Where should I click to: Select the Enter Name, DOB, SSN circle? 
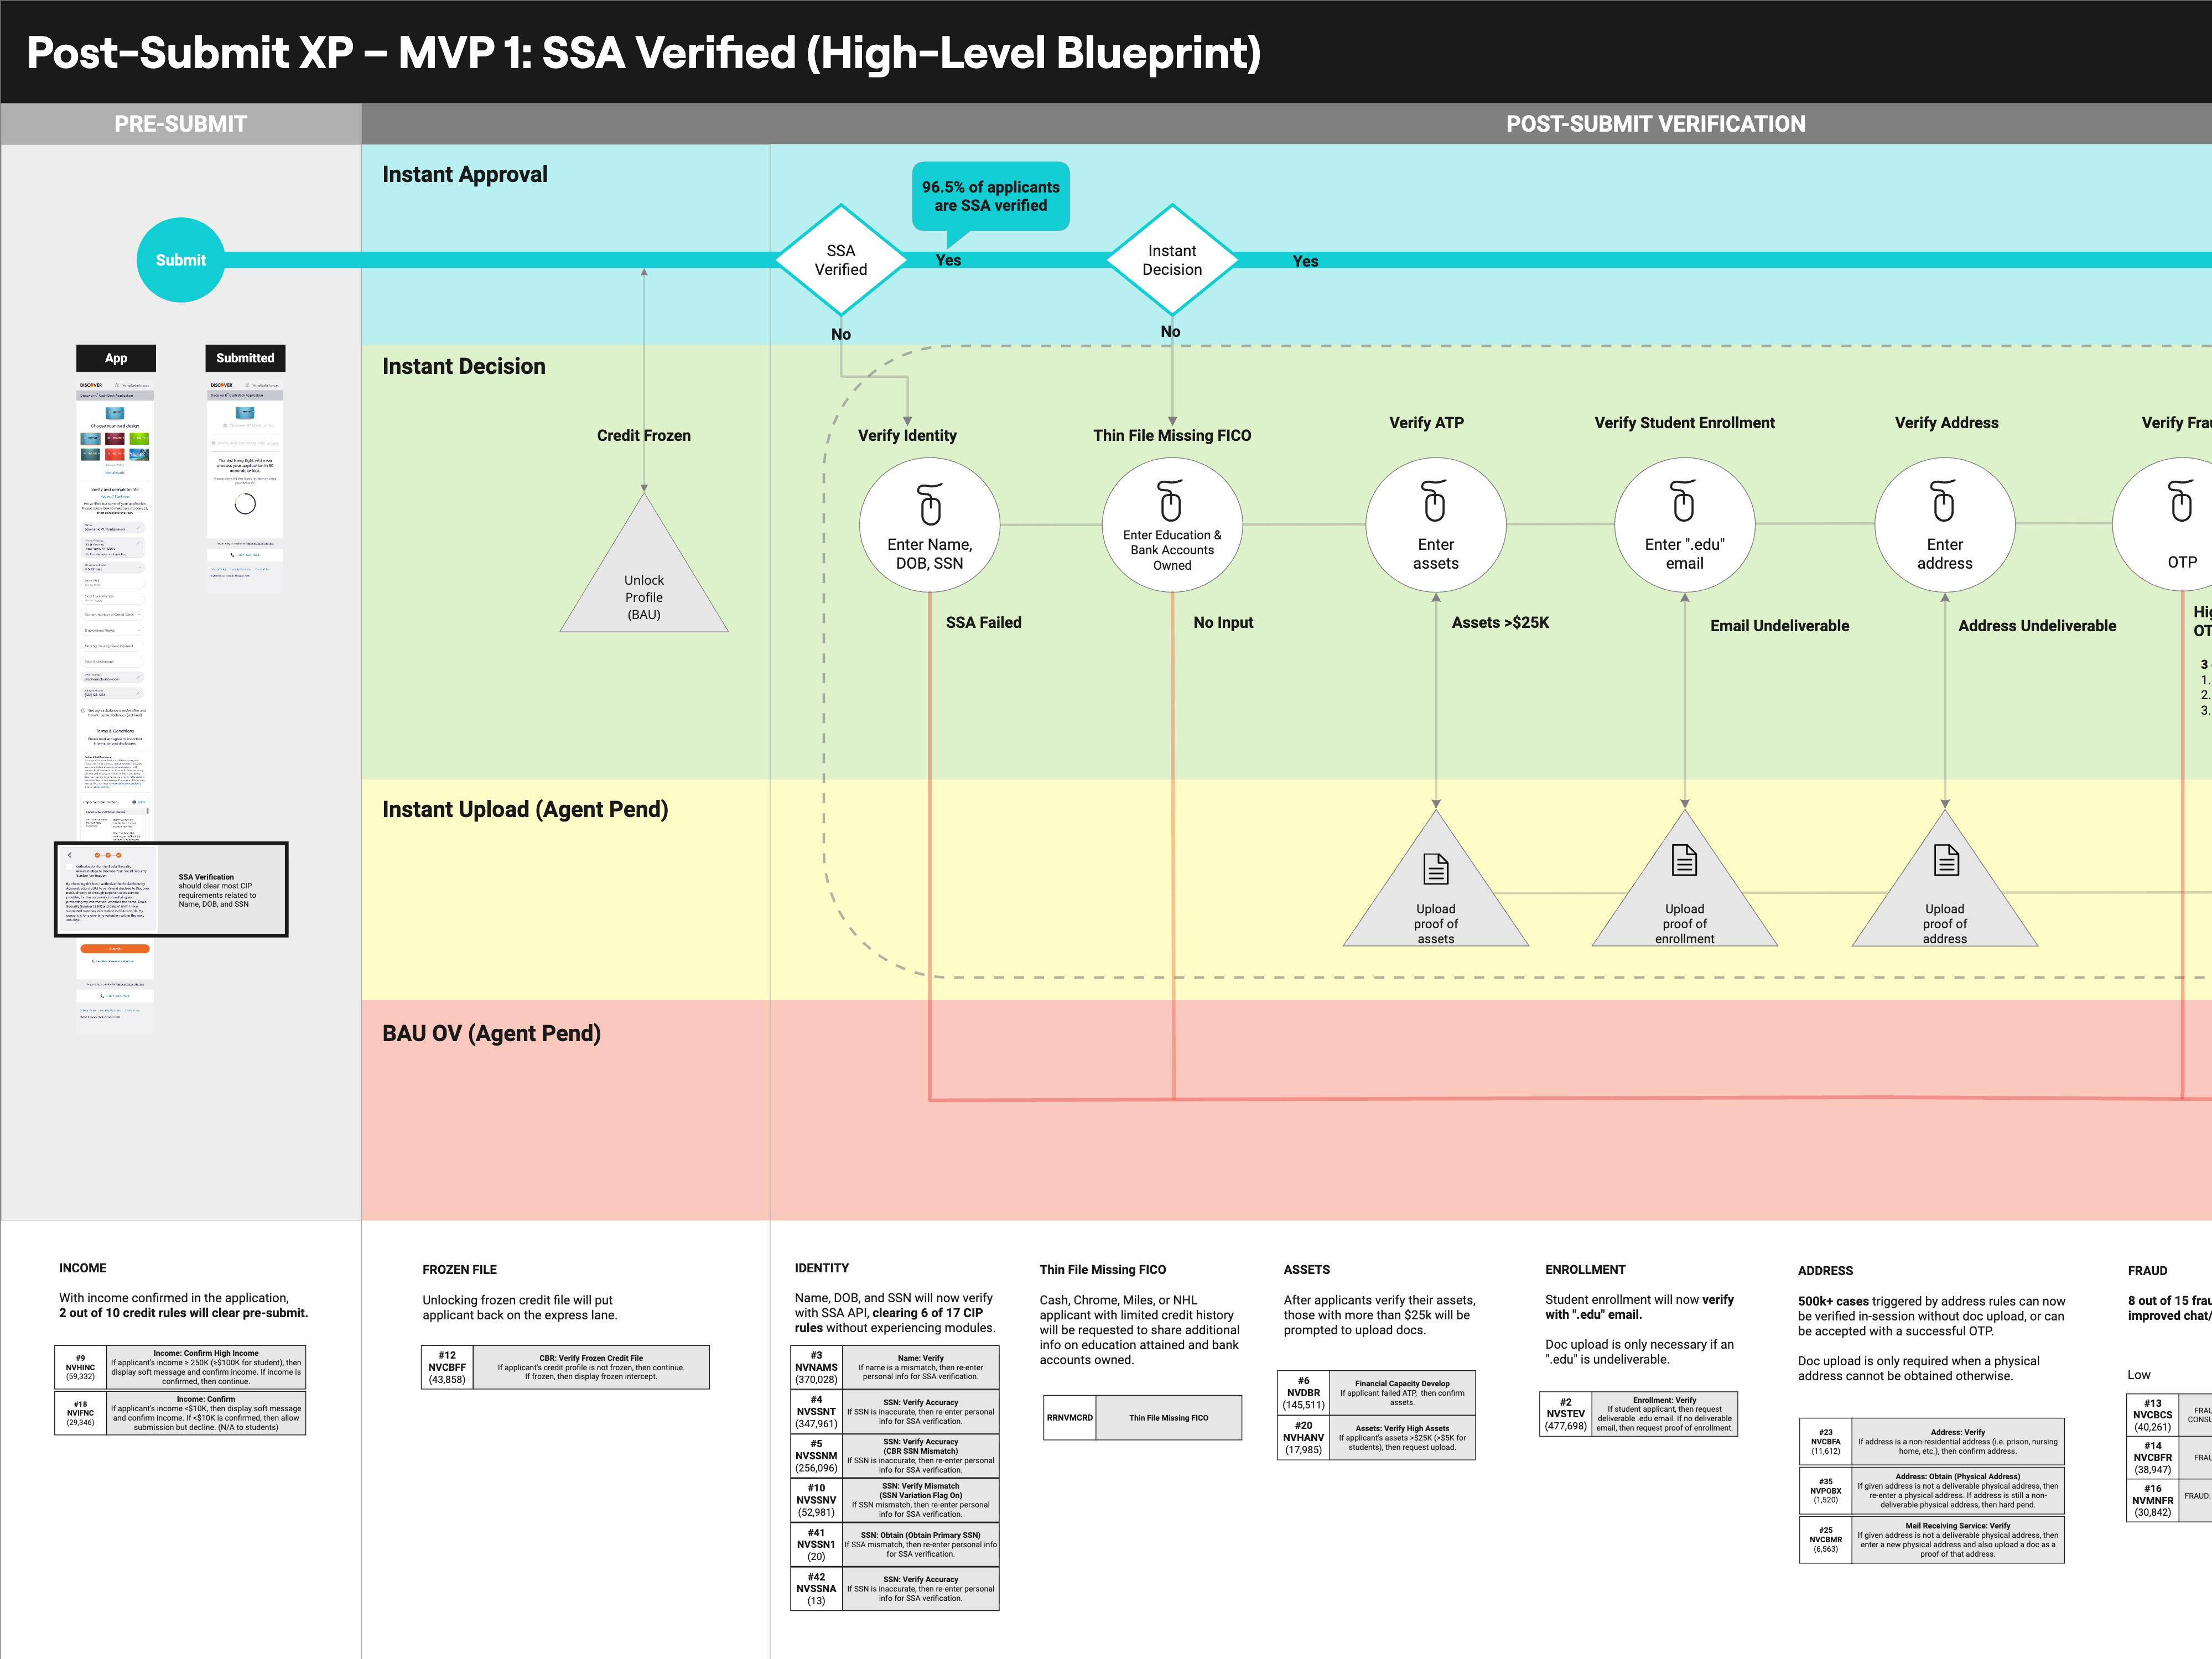point(929,526)
